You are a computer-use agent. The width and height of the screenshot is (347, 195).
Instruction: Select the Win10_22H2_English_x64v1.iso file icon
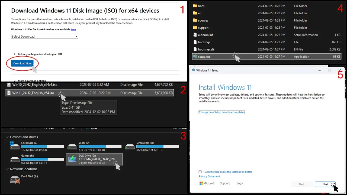[9, 85]
